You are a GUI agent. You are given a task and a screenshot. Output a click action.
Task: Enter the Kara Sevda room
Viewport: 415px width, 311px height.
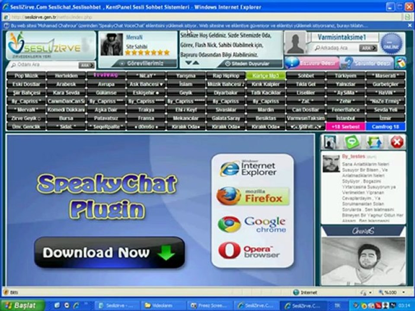[x=66, y=93]
